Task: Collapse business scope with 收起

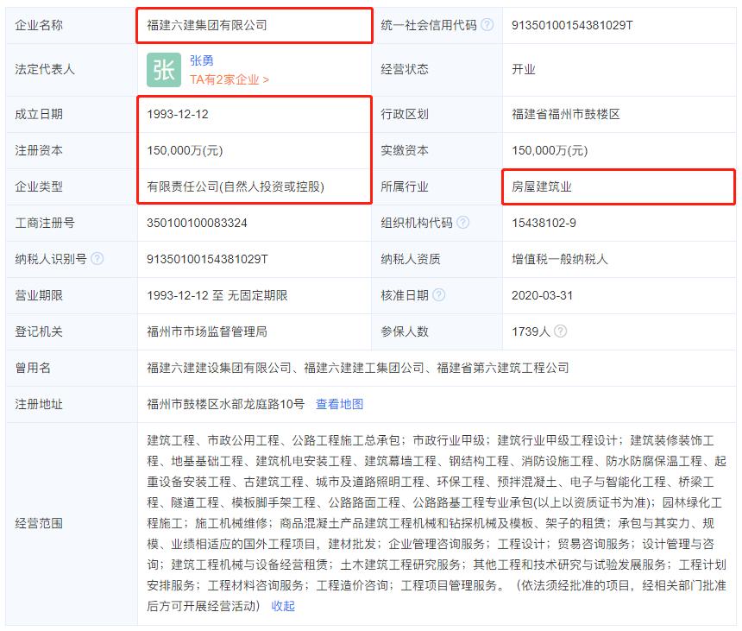Action: tap(283, 606)
